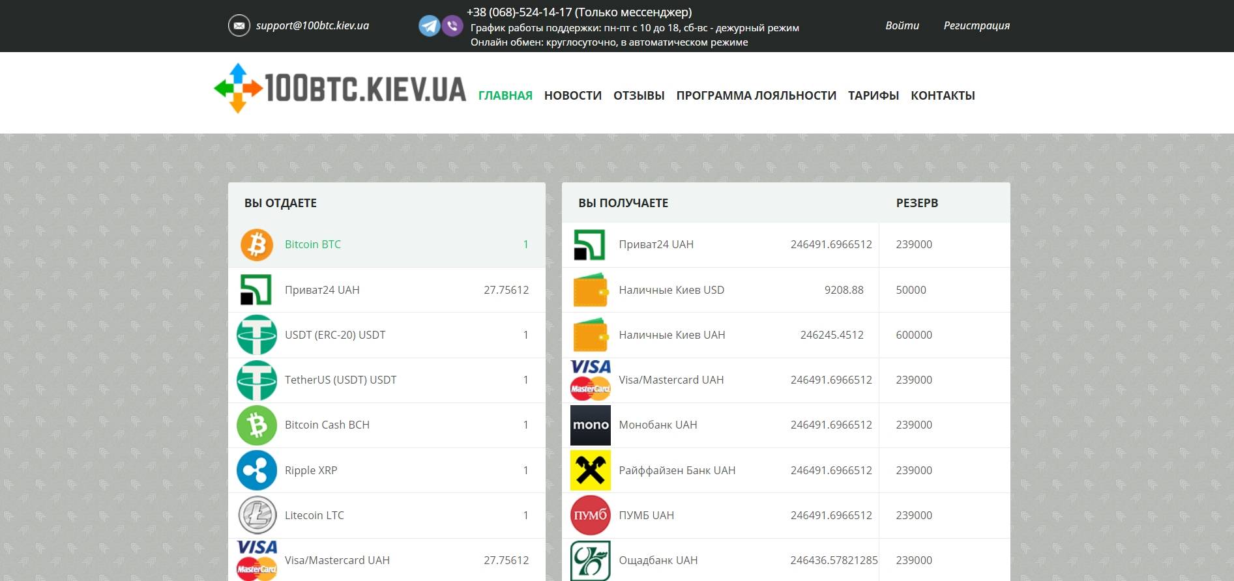Choose Приват24 UAH label in receive list
Image resolution: width=1234 pixels, height=581 pixels.
[x=656, y=244]
